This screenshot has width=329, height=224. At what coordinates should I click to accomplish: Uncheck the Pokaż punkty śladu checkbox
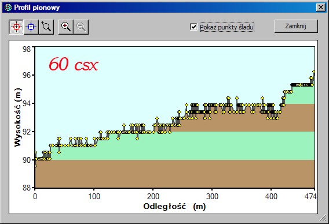193,27
